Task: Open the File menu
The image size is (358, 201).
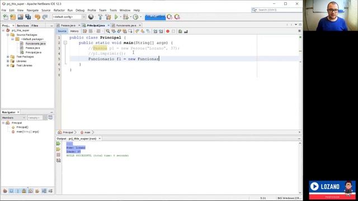Action: tap(4, 10)
